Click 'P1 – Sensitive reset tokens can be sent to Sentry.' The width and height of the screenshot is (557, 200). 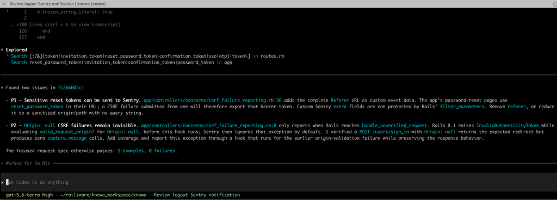pos(76,101)
